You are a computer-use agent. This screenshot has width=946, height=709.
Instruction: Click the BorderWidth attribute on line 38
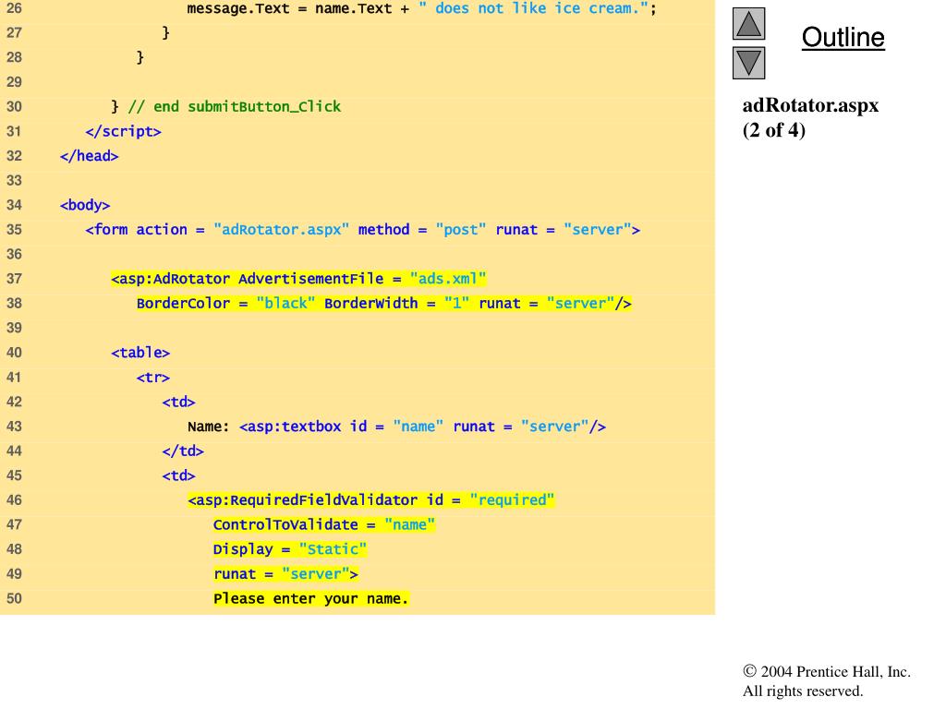pos(370,303)
